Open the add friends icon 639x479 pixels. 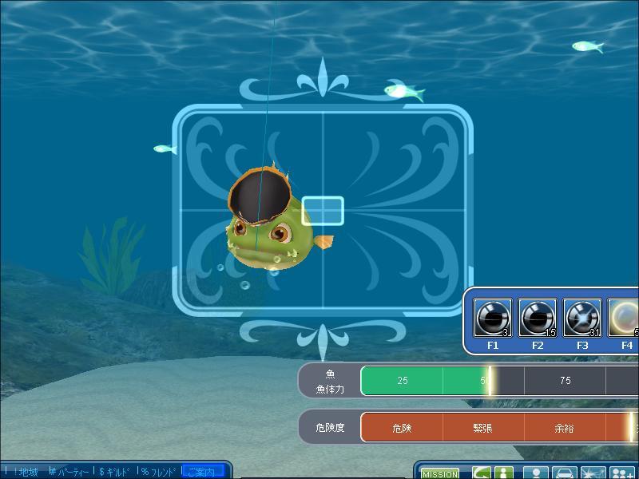622,473
